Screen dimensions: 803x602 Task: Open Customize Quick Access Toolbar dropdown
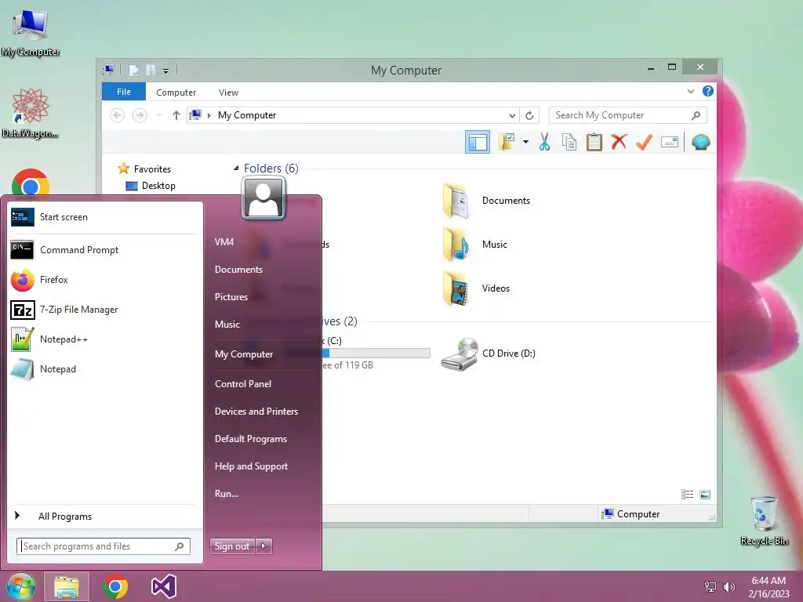tap(165, 71)
